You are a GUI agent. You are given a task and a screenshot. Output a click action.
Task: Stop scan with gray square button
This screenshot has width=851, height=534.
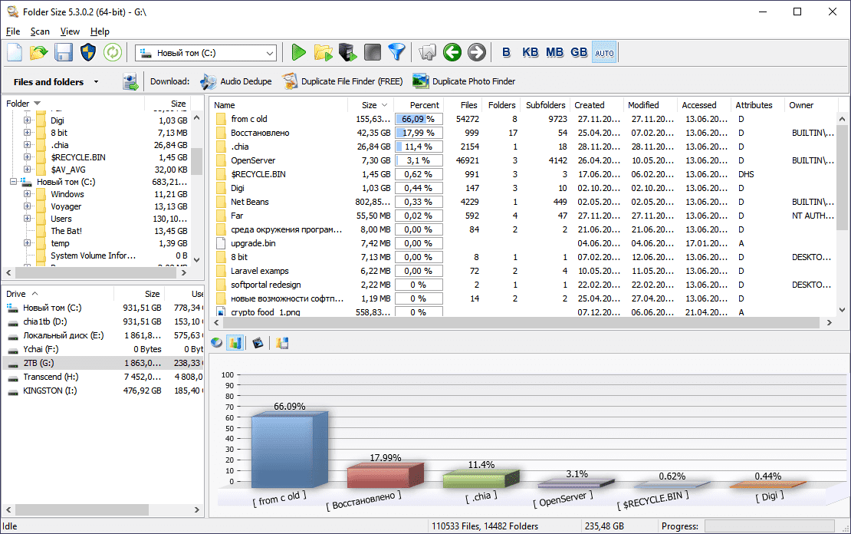[x=373, y=53]
